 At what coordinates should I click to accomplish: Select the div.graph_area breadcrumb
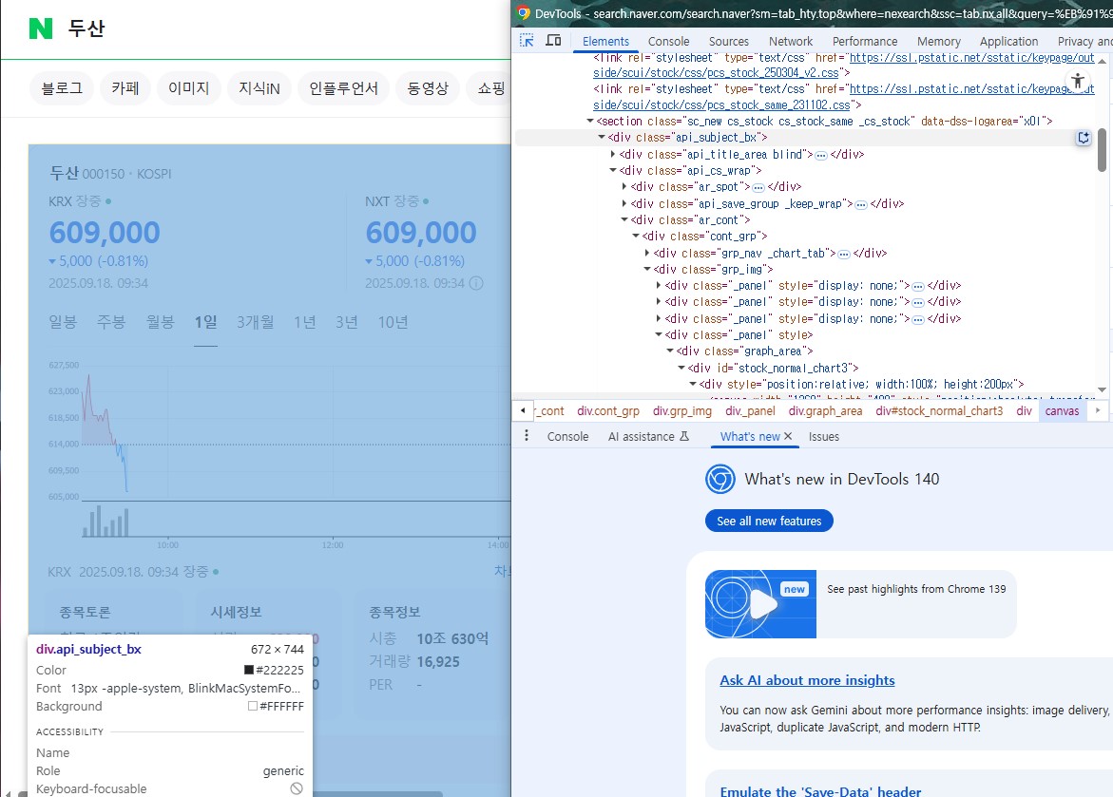click(x=826, y=411)
